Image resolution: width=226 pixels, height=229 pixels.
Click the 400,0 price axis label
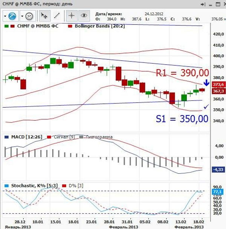(x=218, y=56)
